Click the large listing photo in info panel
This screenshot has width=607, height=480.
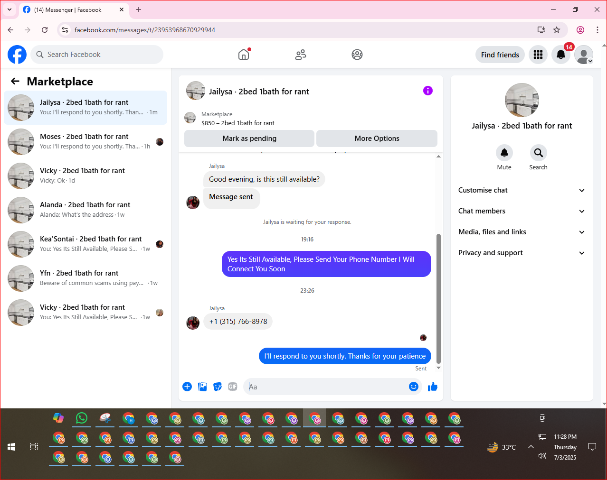pyautogui.click(x=522, y=100)
